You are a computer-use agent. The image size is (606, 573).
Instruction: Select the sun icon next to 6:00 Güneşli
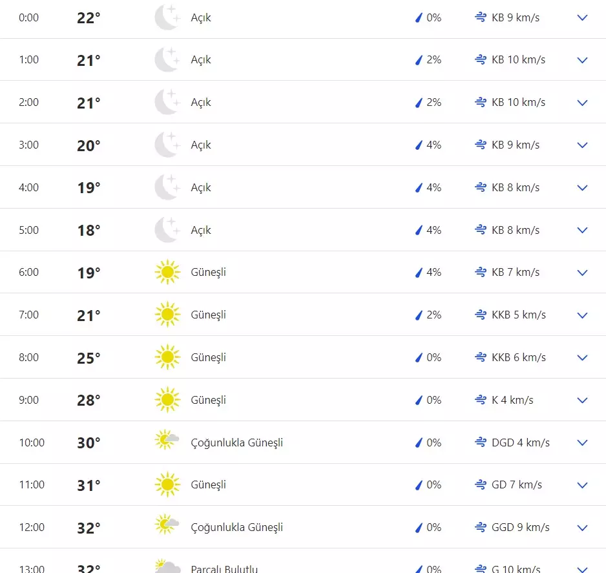point(167,272)
